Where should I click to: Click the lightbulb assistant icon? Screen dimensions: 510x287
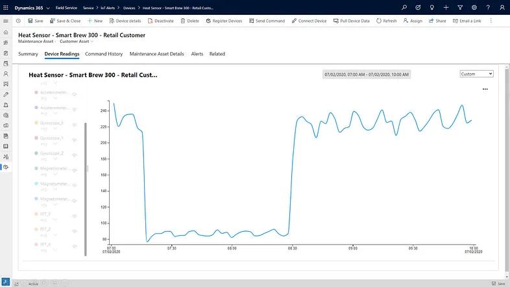tap(432, 8)
